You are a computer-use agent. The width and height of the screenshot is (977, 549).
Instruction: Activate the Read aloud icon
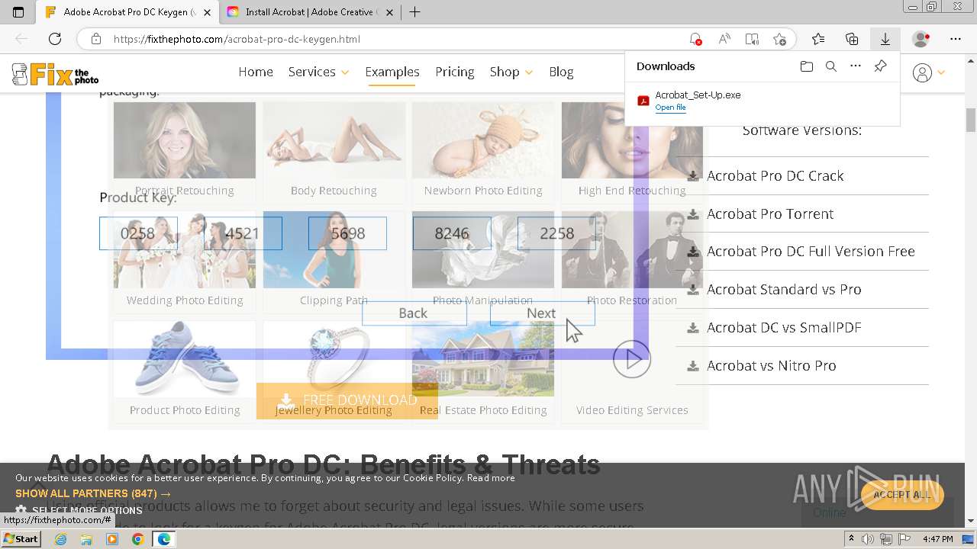[724, 39]
